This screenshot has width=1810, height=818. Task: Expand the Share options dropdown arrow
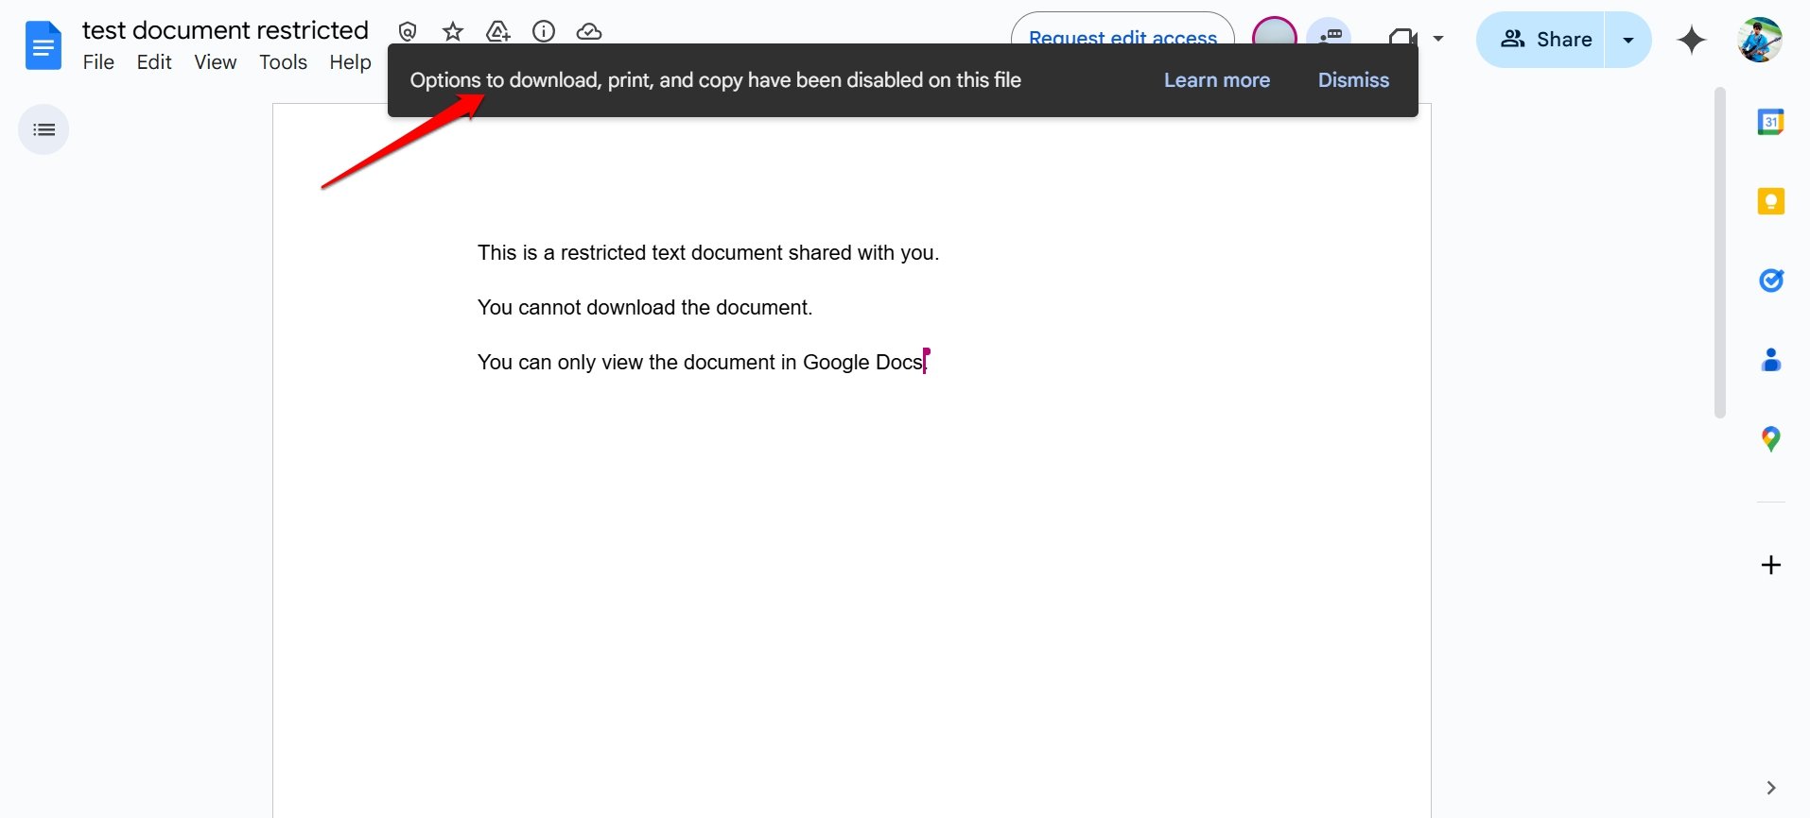[x=1627, y=40]
